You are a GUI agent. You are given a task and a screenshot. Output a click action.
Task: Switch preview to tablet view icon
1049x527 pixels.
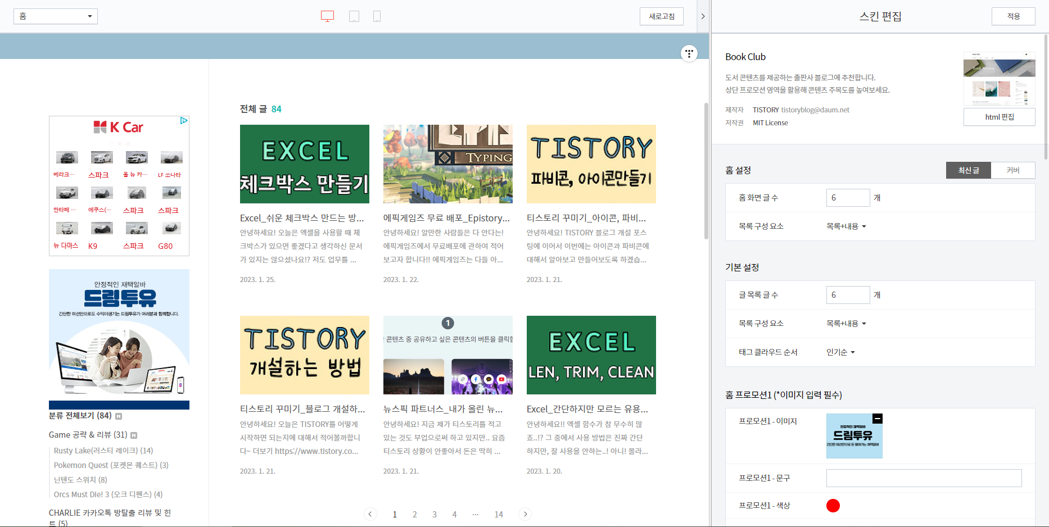[x=354, y=16]
